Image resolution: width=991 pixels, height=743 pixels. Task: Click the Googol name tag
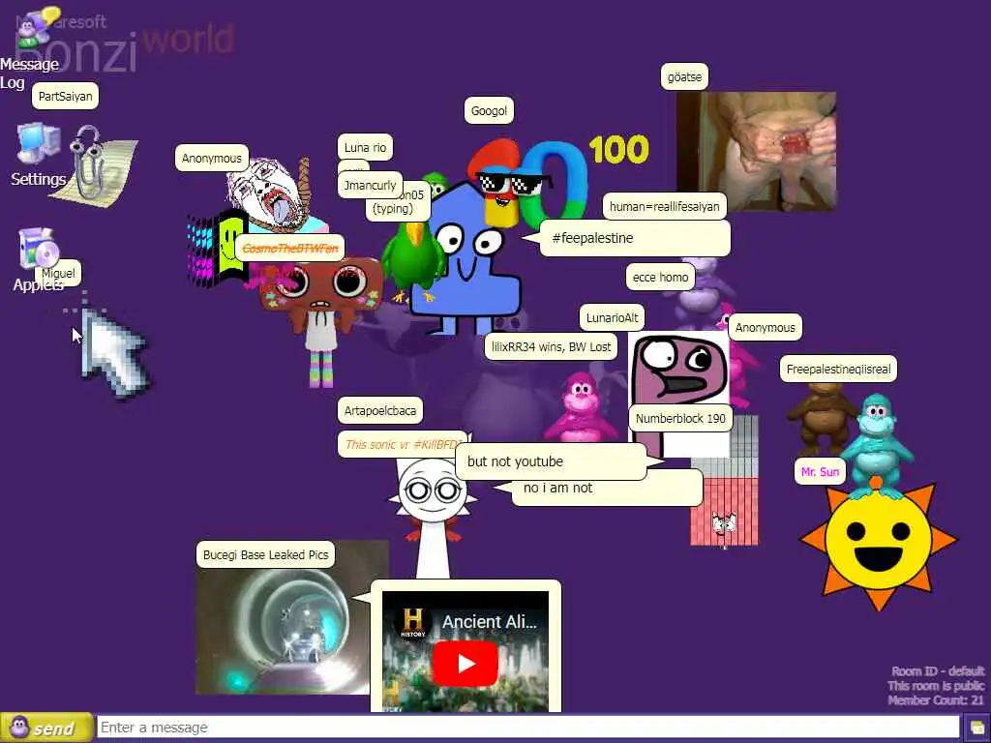(489, 110)
